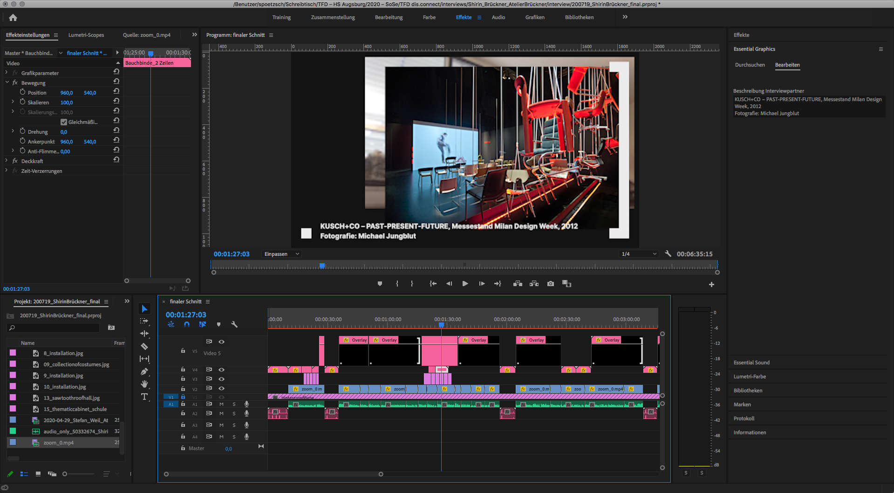Select the Hand tool

(144, 384)
